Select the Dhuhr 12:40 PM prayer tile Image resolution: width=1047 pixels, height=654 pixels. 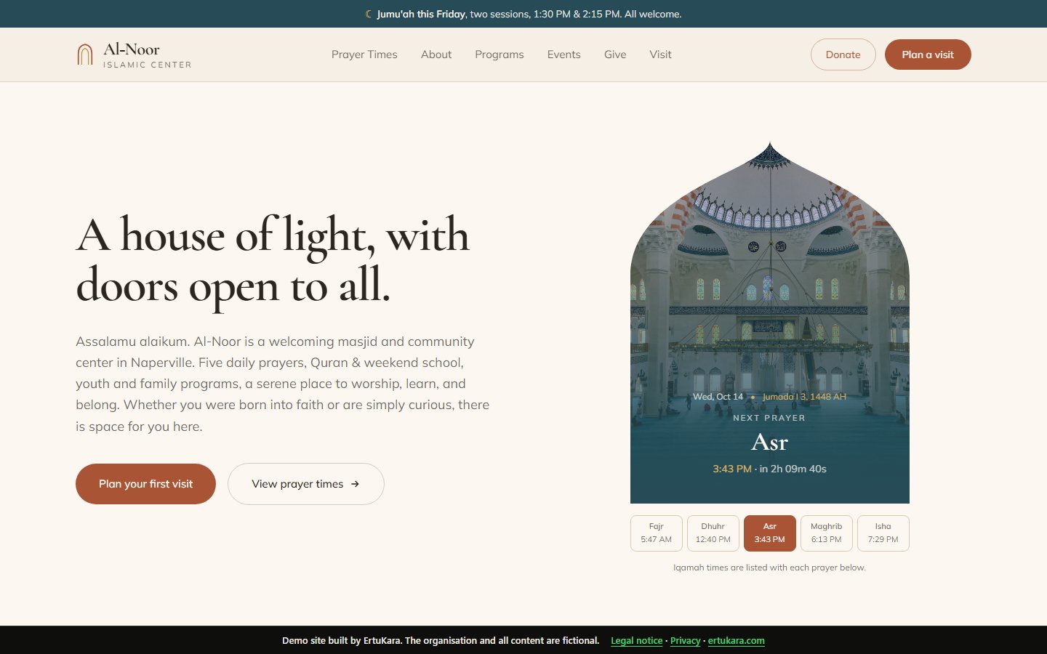[x=713, y=533]
